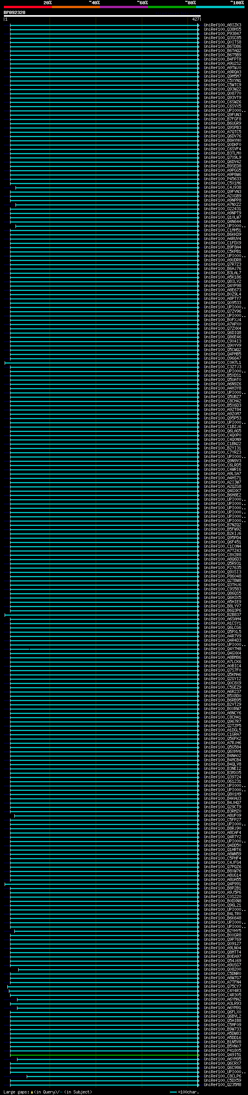Select the UniRef100_C6SVX5 label
Image resolution: width=248 pixels, height=1095 pixels.
pos(222,106)
